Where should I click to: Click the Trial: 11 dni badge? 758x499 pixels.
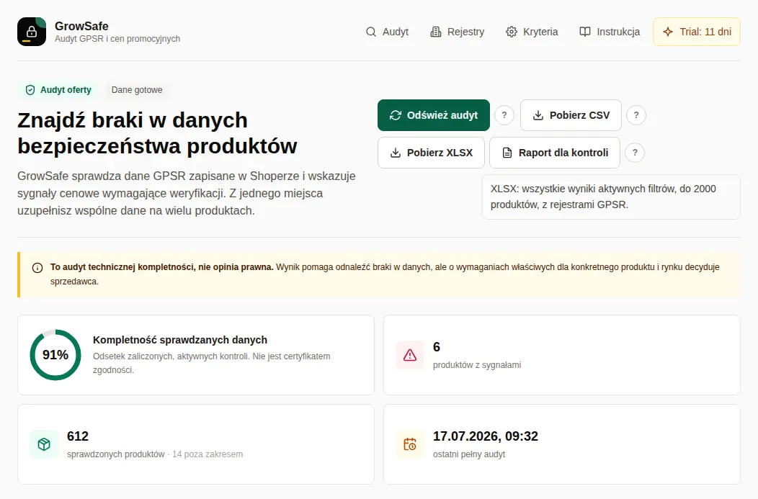[x=697, y=32]
